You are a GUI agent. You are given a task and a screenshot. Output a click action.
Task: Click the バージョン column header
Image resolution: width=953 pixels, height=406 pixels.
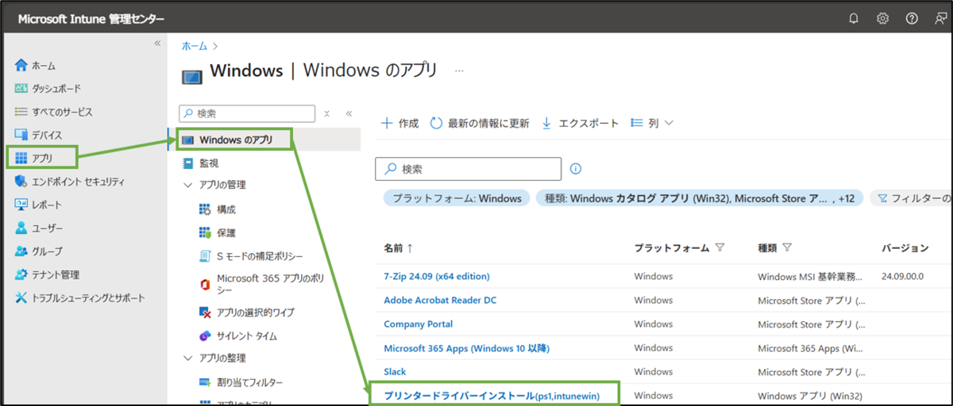[905, 248]
